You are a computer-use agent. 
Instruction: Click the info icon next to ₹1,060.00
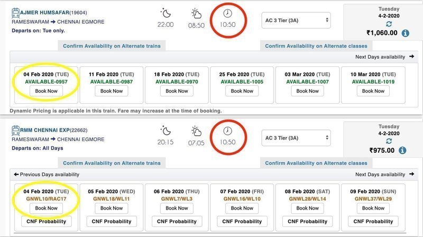[x=405, y=33]
